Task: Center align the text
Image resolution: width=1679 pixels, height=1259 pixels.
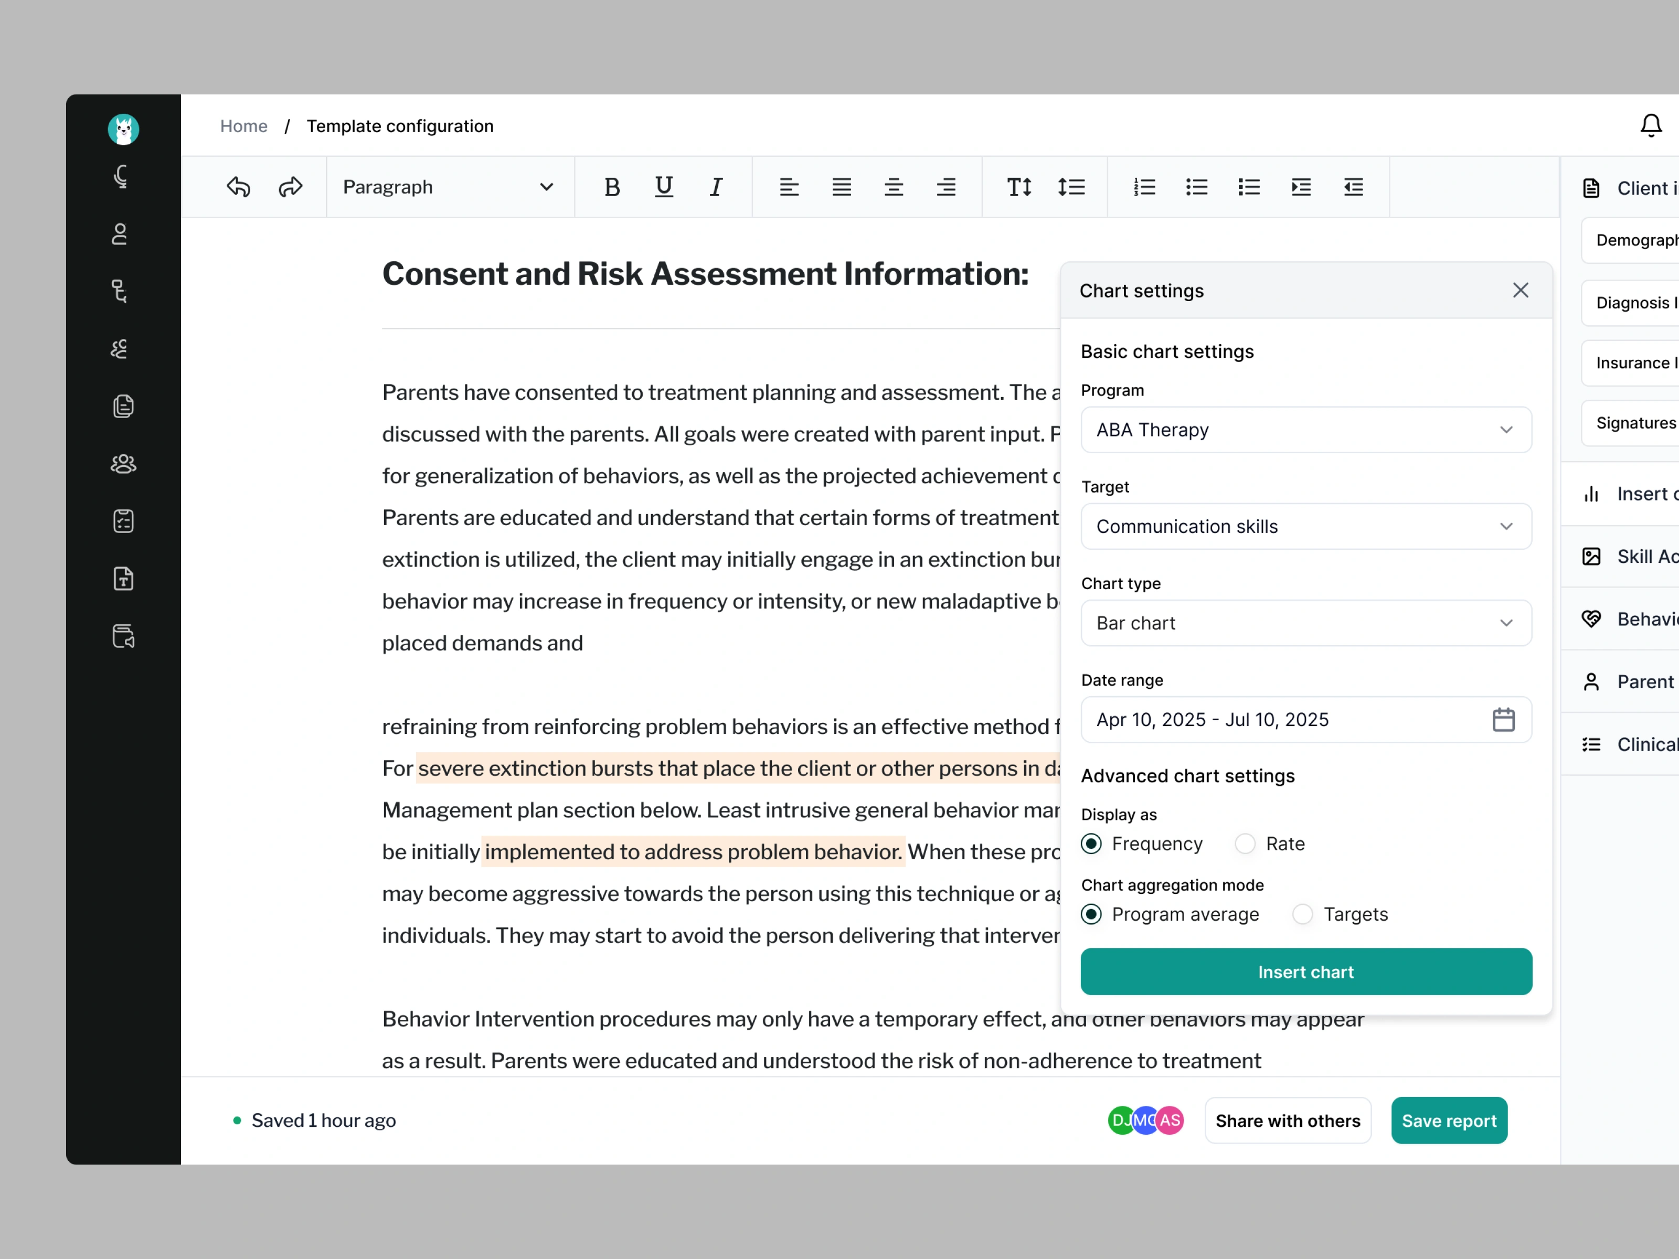Action: [894, 187]
